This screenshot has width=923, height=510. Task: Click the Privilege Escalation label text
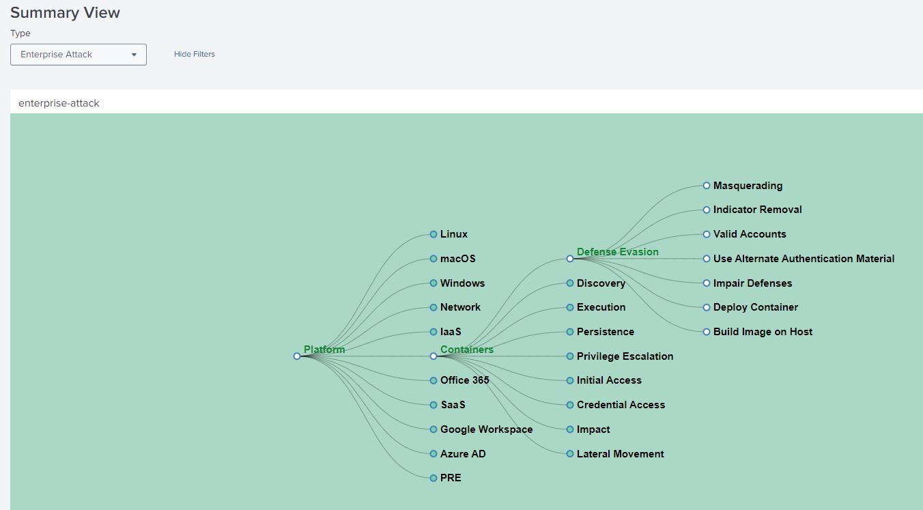tap(625, 356)
